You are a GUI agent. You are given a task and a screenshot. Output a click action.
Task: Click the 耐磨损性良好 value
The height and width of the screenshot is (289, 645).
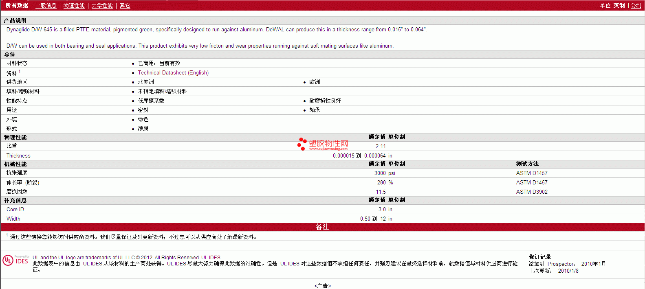(325, 101)
